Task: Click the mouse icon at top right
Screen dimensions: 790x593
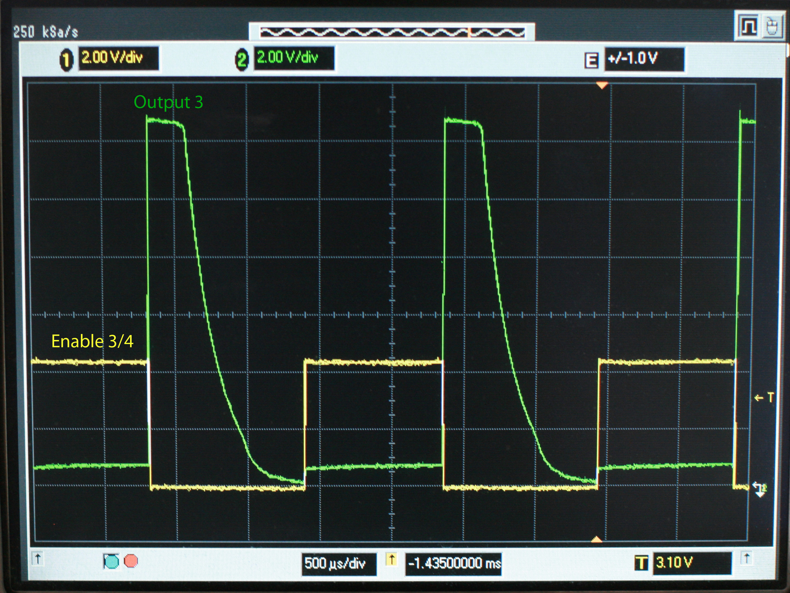Action: click(x=772, y=27)
